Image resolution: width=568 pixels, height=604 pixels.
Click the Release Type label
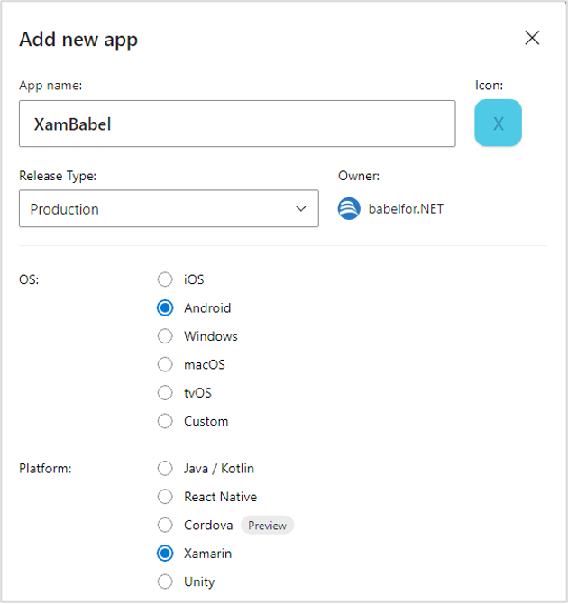pyautogui.click(x=58, y=176)
